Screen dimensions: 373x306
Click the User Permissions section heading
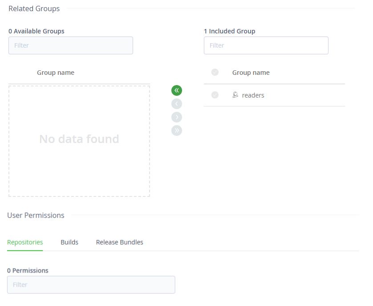tap(36, 215)
